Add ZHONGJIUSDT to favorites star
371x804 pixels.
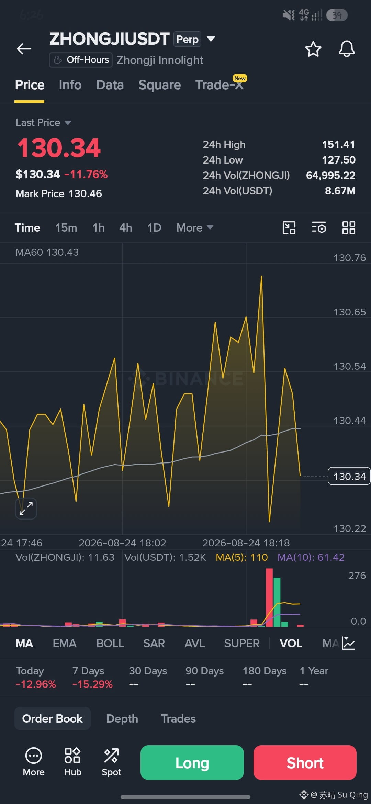point(313,49)
